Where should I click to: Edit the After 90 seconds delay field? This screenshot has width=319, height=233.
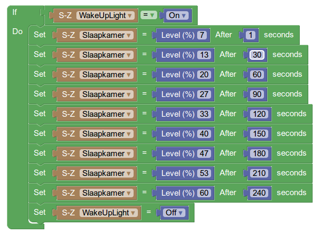(x=257, y=94)
